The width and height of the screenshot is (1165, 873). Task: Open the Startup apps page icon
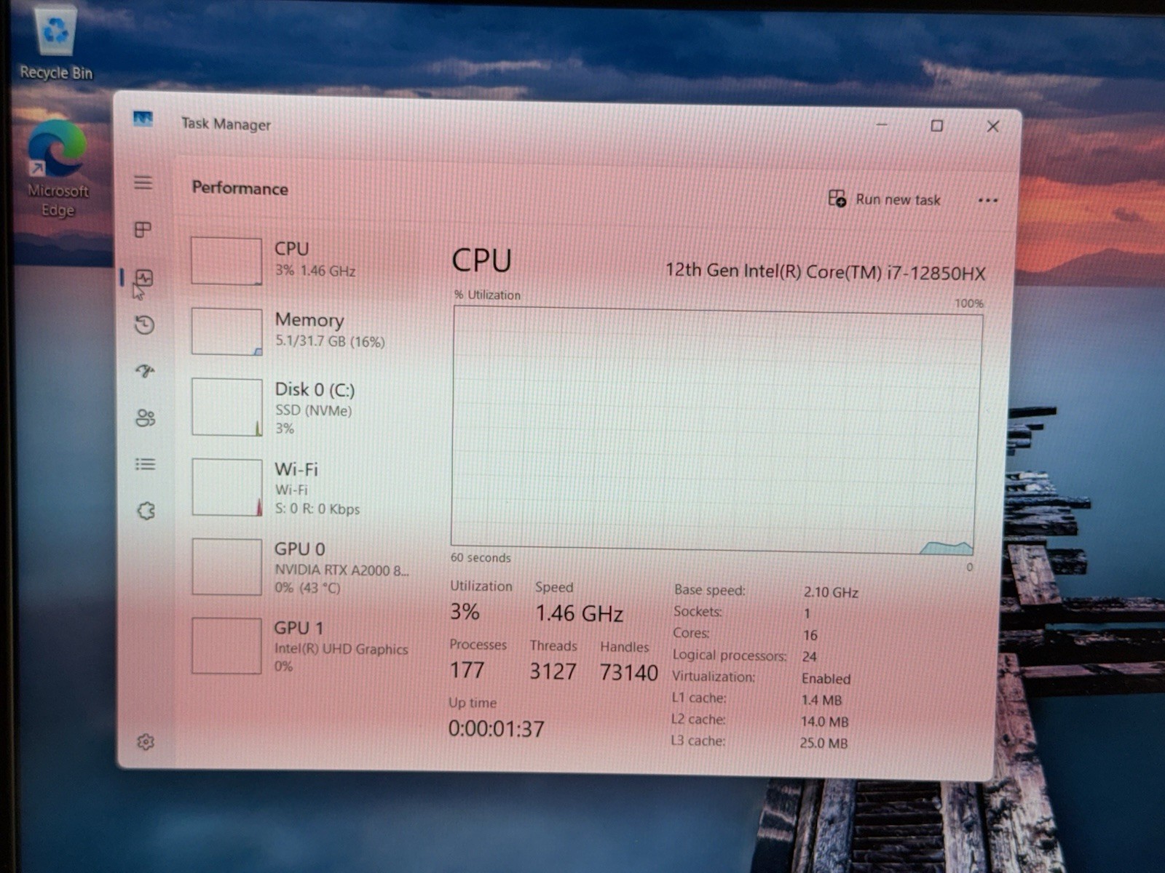click(x=145, y=371)
